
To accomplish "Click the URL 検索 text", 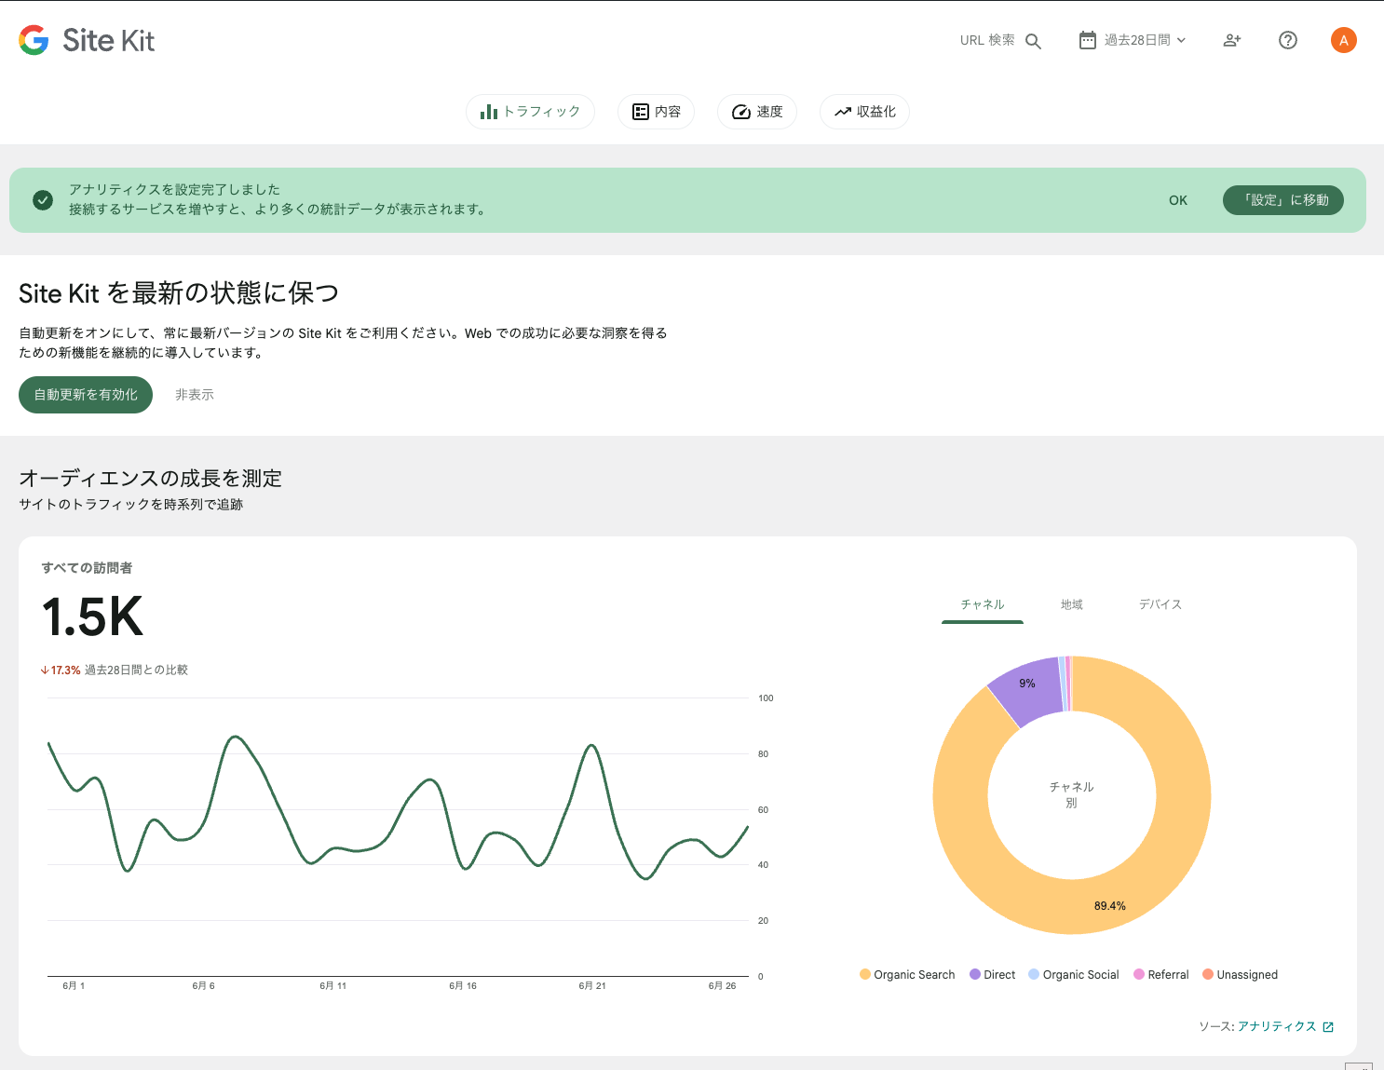I will point(987,40).
